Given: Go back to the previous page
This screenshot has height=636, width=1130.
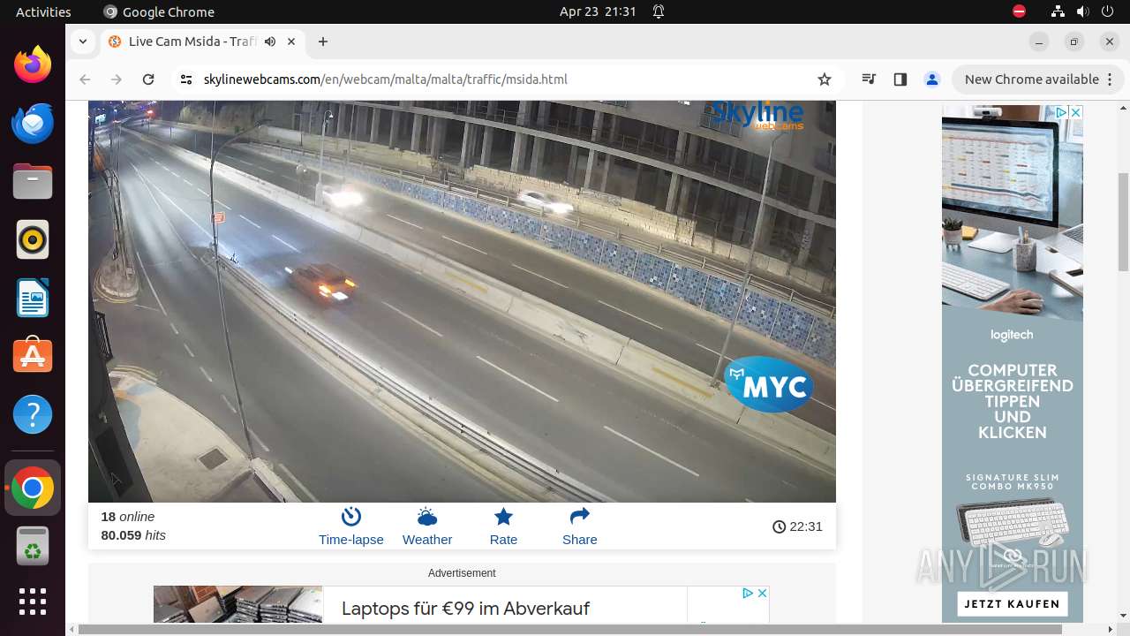Looking at the screenshot, I should point(85,79).
